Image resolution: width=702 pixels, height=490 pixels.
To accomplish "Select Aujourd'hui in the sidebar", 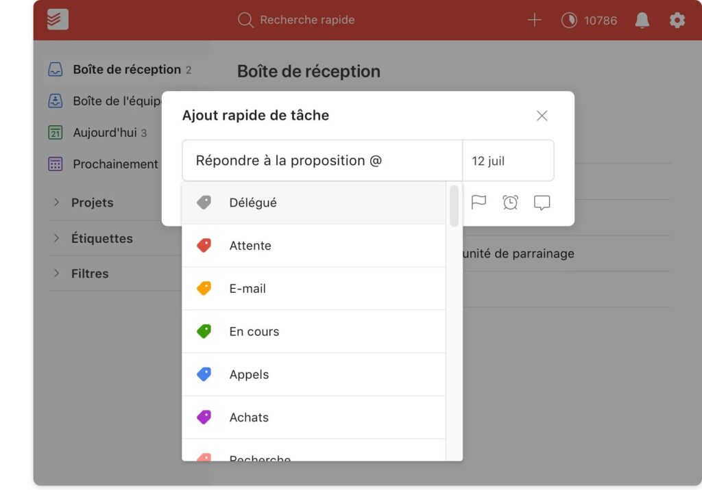I will point(110,133).
